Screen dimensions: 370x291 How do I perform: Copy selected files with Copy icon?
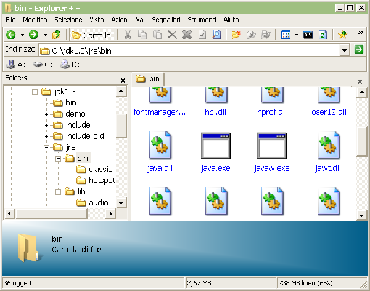point(142,35)
